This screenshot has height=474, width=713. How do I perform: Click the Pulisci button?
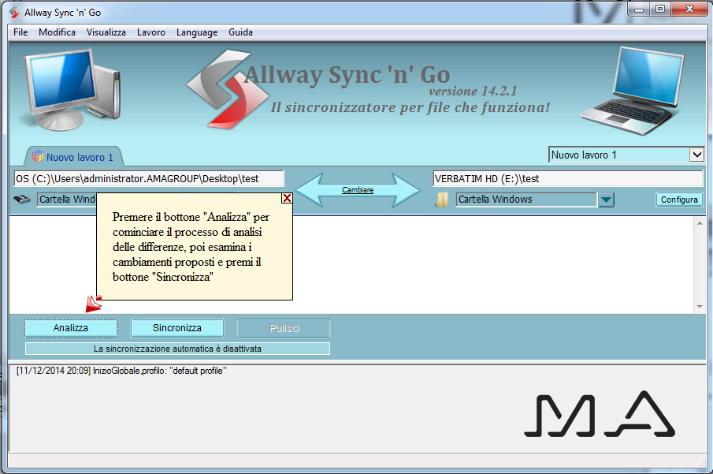(284, 328)
